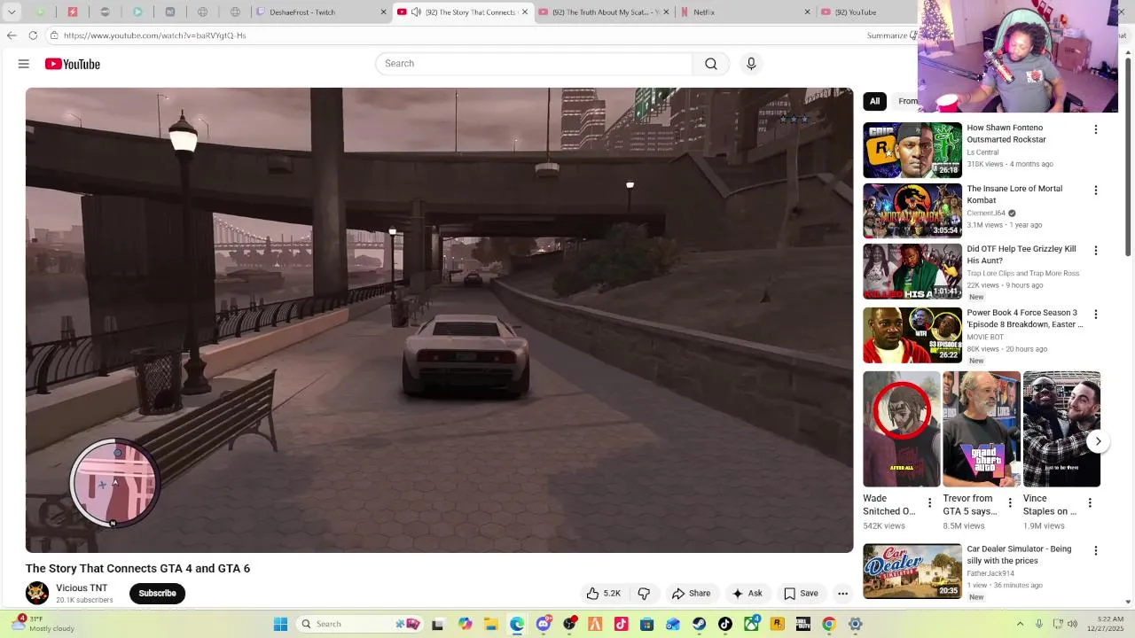The image size is (1135, 638).
Task: Click the Windows taskbar search box
Action: 360,624
